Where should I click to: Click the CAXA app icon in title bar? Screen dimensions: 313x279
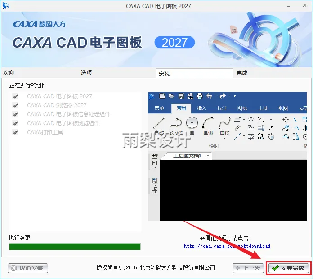[x=5, y=5]
